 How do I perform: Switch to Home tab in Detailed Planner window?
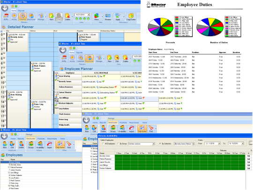pos(14,11)
